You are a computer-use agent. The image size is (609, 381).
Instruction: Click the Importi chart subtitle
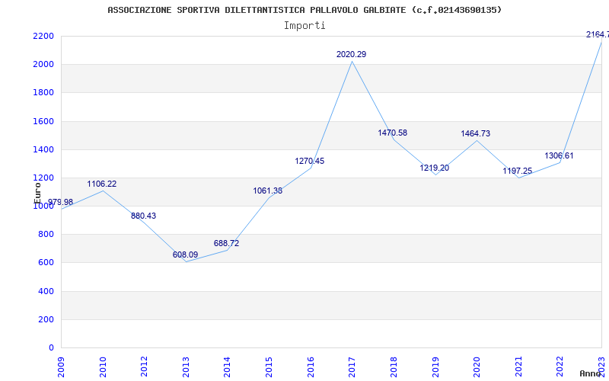(x=304, y=26)
